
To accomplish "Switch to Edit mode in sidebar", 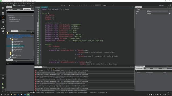I will coord(3,13).
